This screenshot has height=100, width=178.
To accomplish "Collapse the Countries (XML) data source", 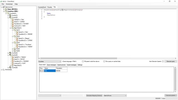I will click(x=4, y=11).
